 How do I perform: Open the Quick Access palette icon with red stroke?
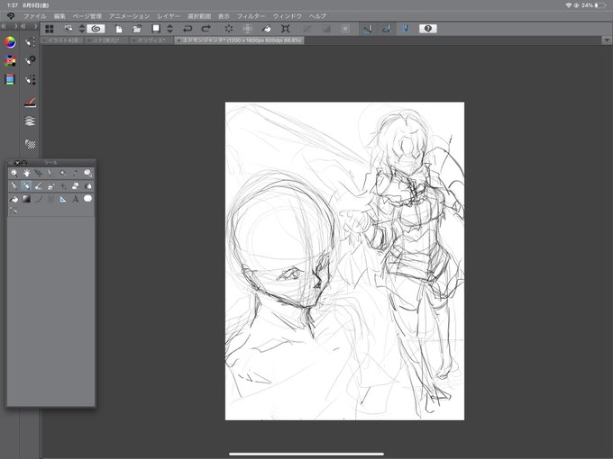(x=30, y=103)
